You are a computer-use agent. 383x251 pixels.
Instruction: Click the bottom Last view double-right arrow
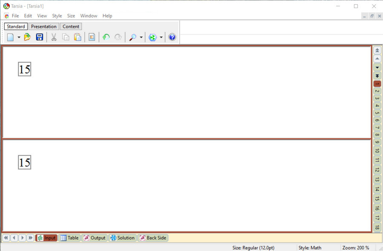pos(30,237)
